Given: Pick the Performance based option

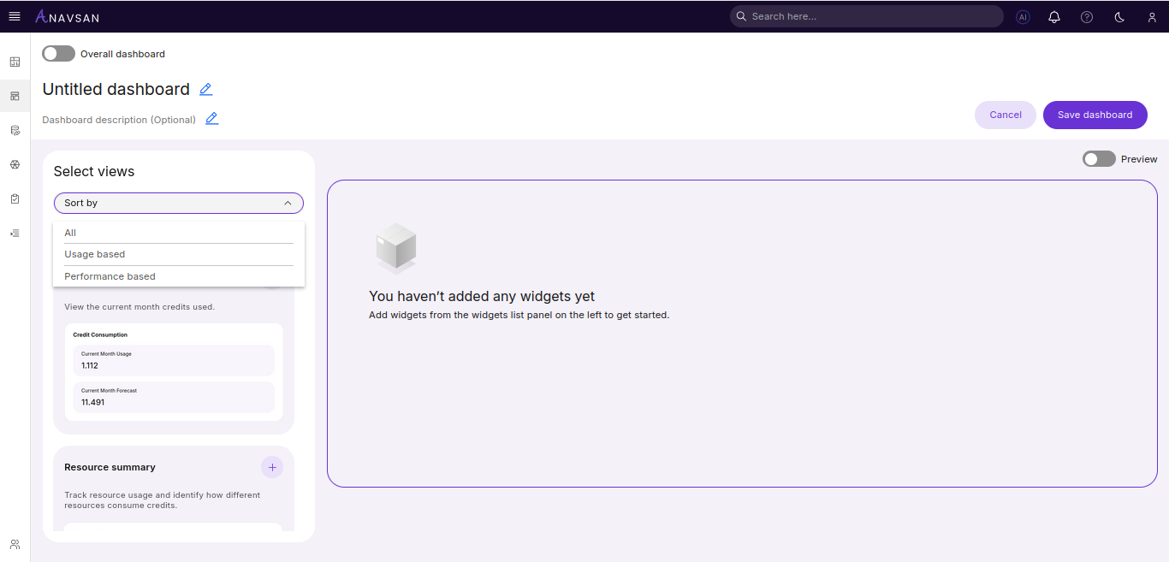Looking at the screenshot, I should [x=110, y=276].
